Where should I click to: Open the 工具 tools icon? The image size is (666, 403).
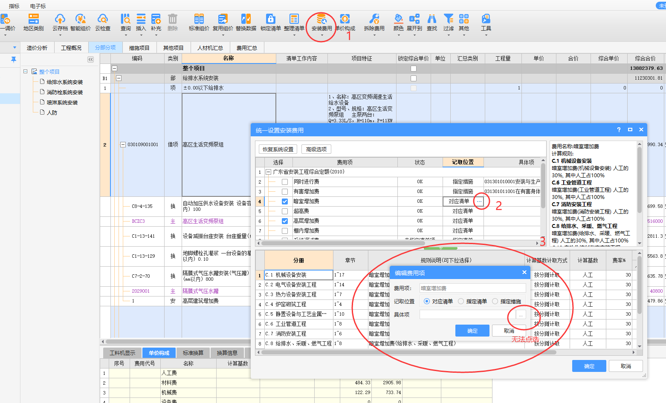486,19
